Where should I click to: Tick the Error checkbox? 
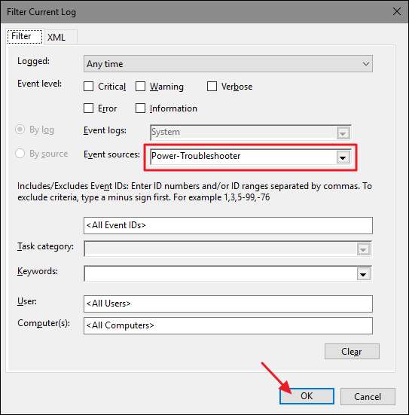coord(88,108)
